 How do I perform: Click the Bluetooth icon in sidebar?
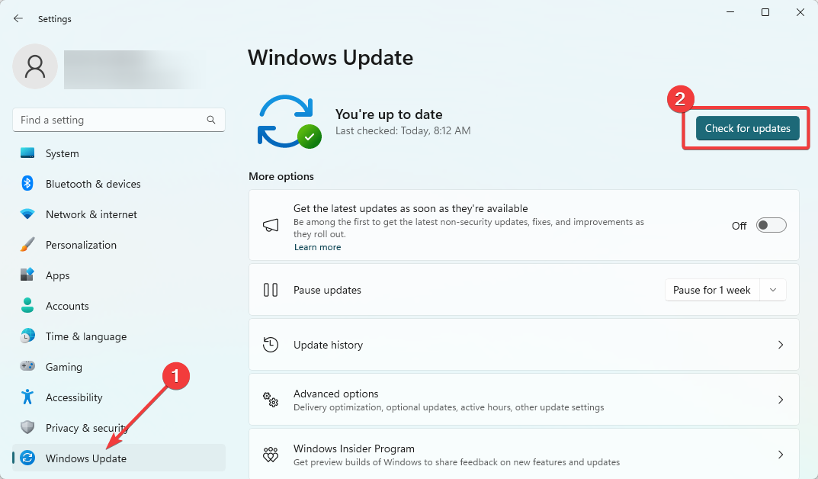pyautogui.click(x=27, y=183)
